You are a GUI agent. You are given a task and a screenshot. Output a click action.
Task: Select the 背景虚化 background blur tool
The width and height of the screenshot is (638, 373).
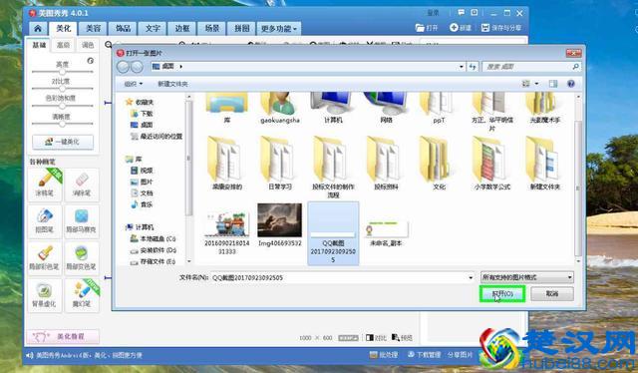[x=45, y=295]
